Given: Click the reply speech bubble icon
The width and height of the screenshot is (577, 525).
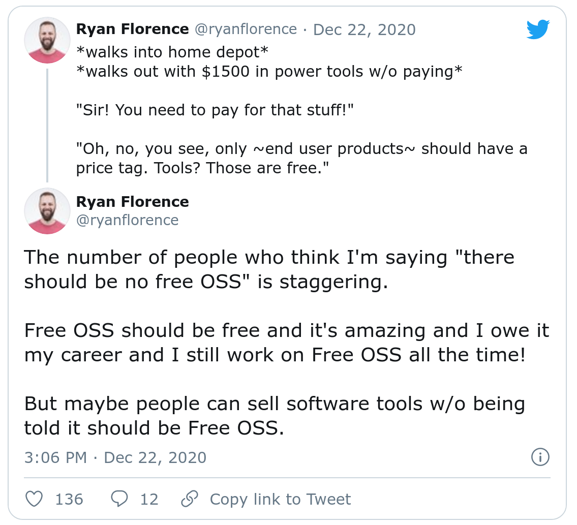Looking at the screenshot, I should pyautogui.click(x=119, y=499).
